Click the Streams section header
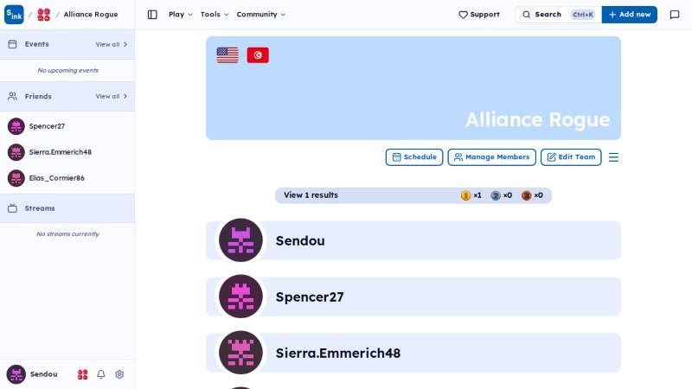The width and height of the screenshot is (692, 389). (x=67, y=208)
